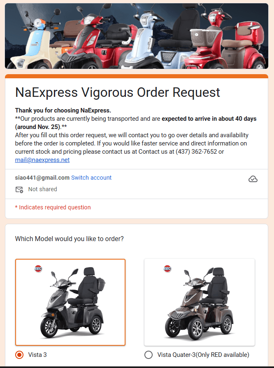Click the scooter lineup banner image
This screenshot has height=368, width=274.
(x=137, y=36)
